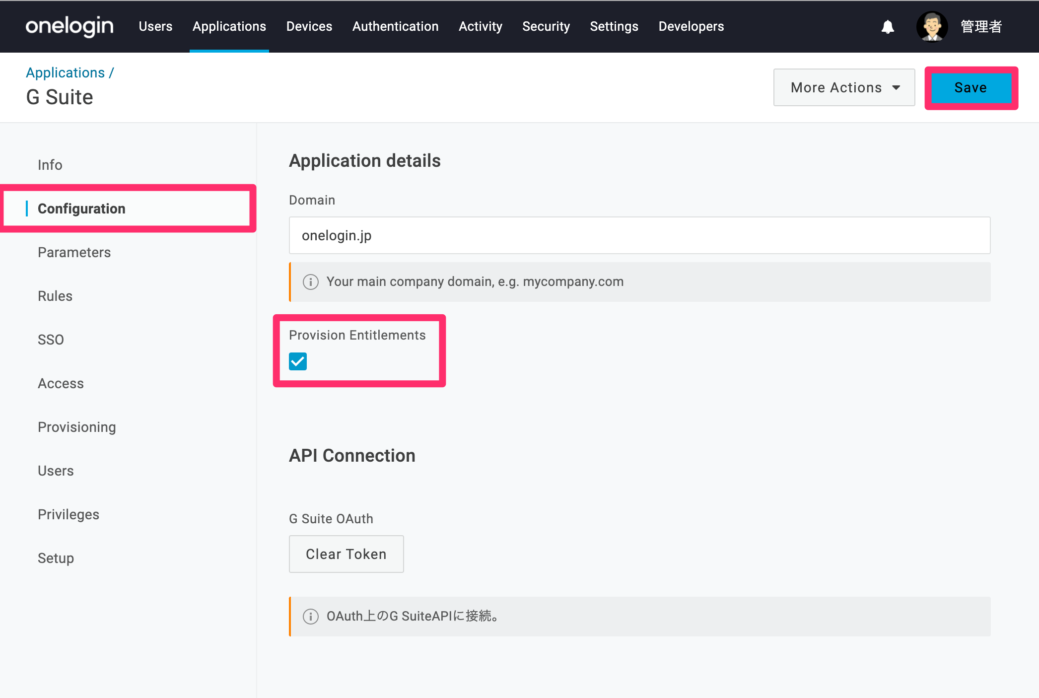Click the OneLogin logo
The image size is (1039, 698).
69,26
